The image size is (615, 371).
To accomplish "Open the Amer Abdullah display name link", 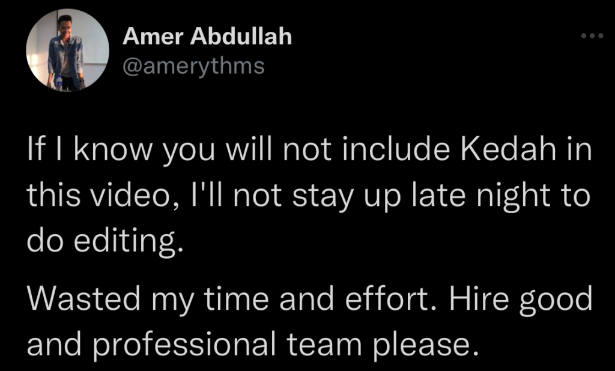I will 207,37.
